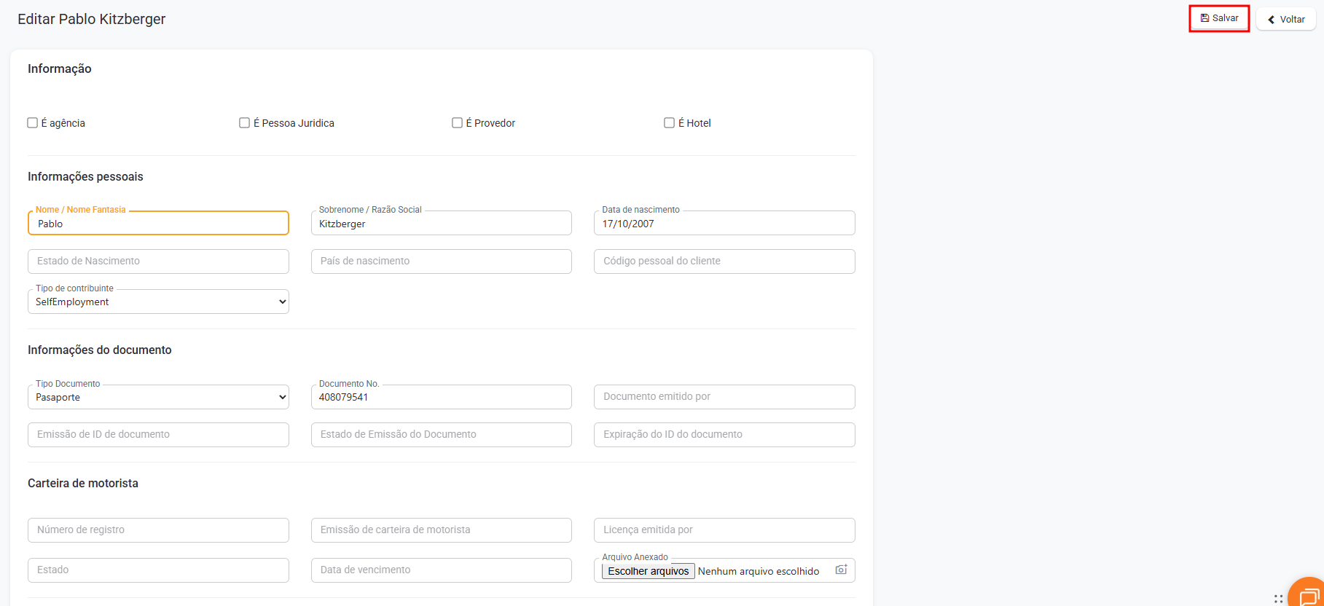Focus the Código pessoal do cliente field
The height and width of the screenshot is (606, 1324).
click(724, 261)
